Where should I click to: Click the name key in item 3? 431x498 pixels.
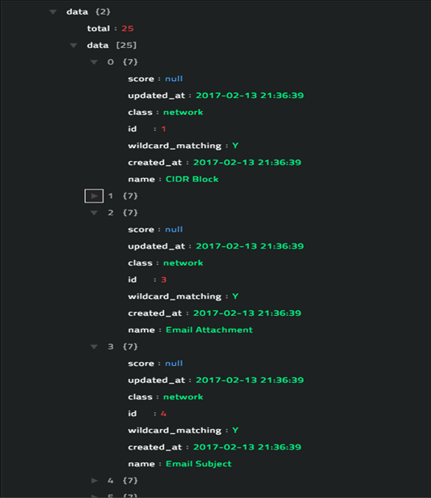[x=142, y=464]
